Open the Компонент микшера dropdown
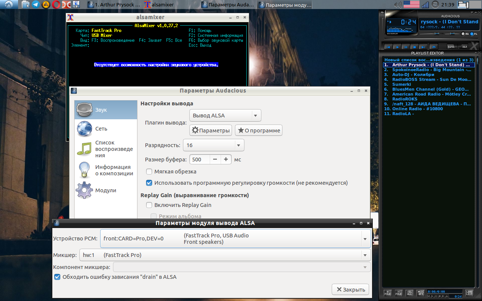 coord(242,267)
